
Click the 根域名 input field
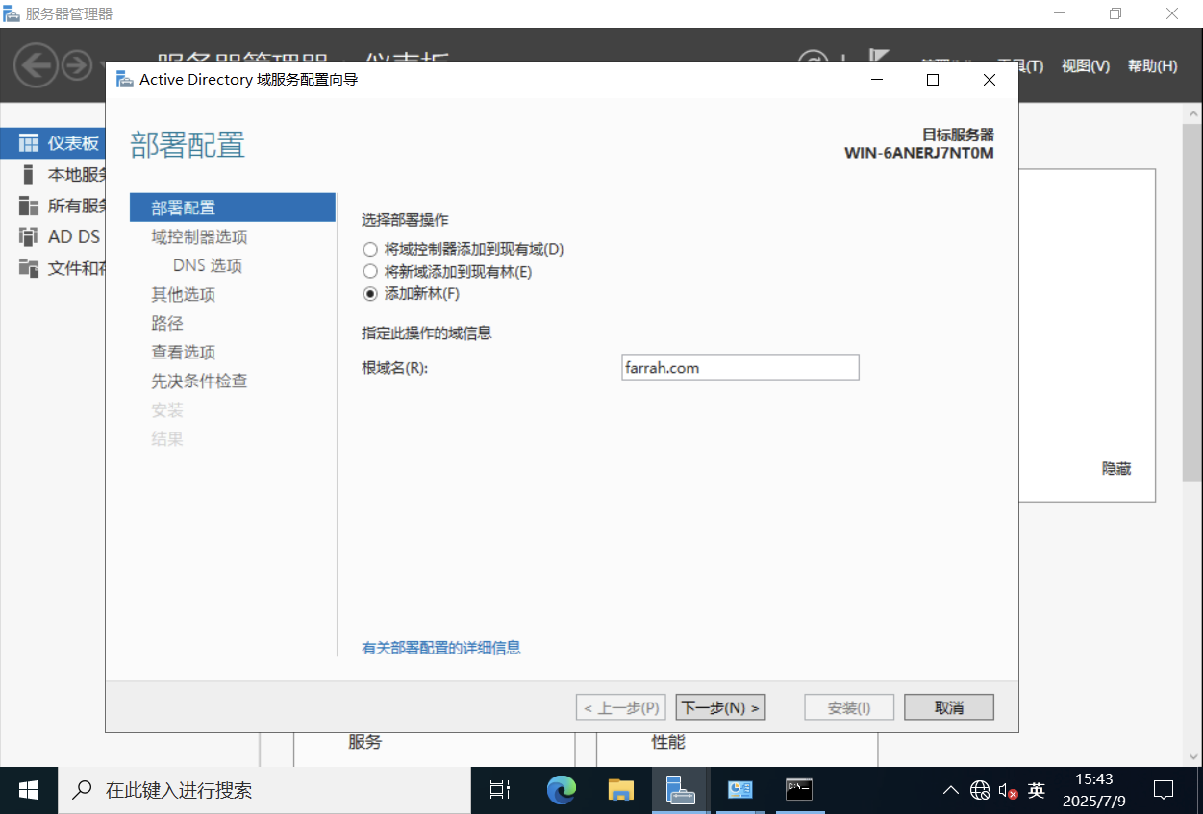[x=740, y=367]
